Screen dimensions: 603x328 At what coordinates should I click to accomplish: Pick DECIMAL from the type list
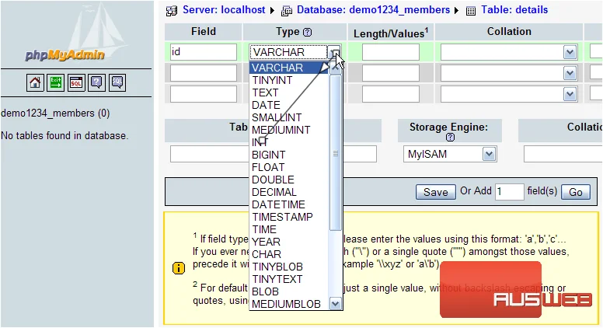tap(289, 192)
